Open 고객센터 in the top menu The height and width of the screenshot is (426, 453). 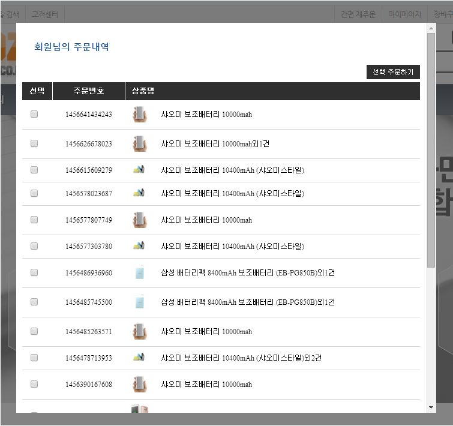pos(44,14)
